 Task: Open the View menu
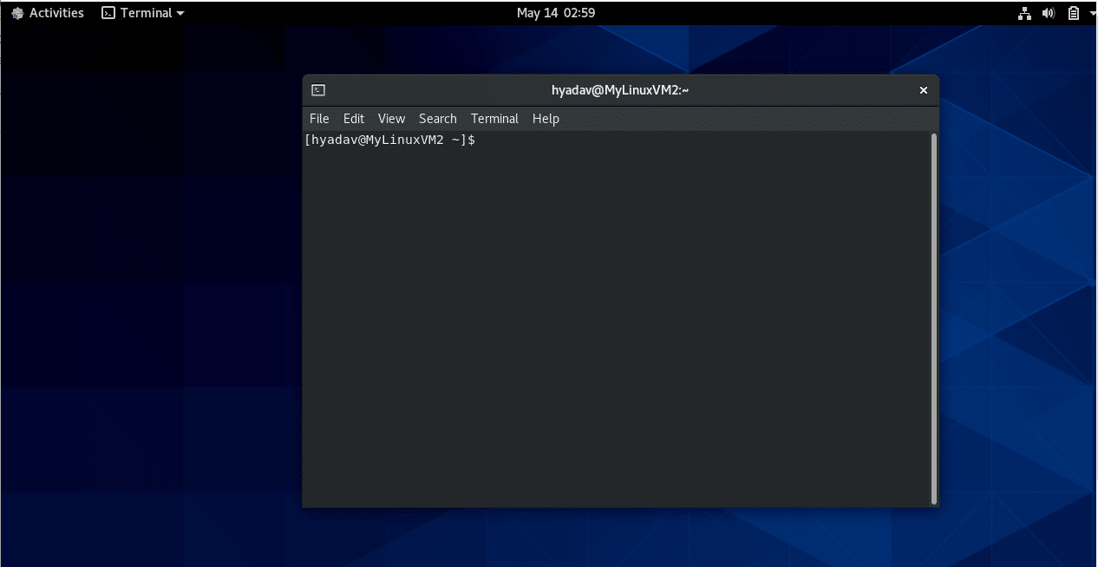391,119
